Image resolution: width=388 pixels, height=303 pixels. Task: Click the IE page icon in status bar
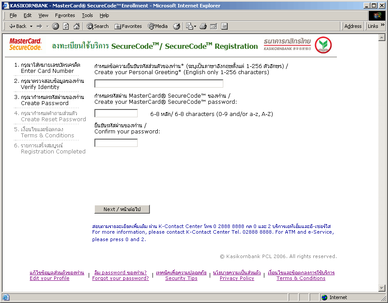(6, 297)
